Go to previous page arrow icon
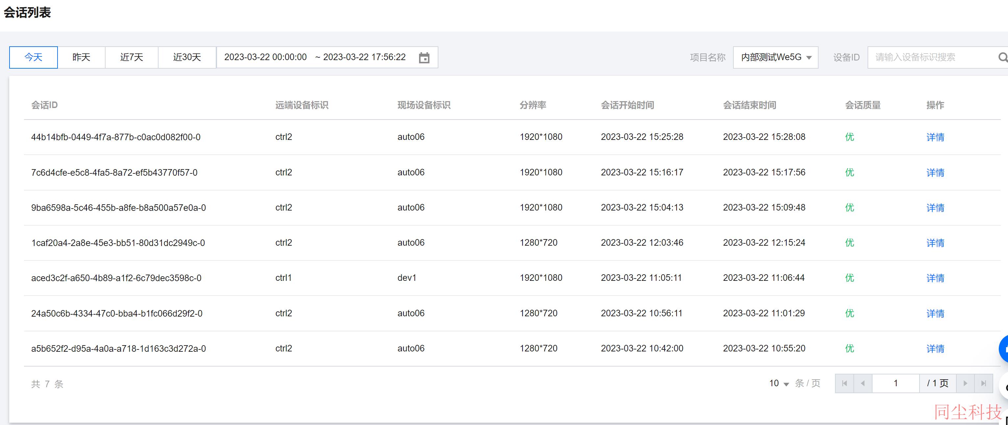Screen dimensions: 1008x425 863,383
